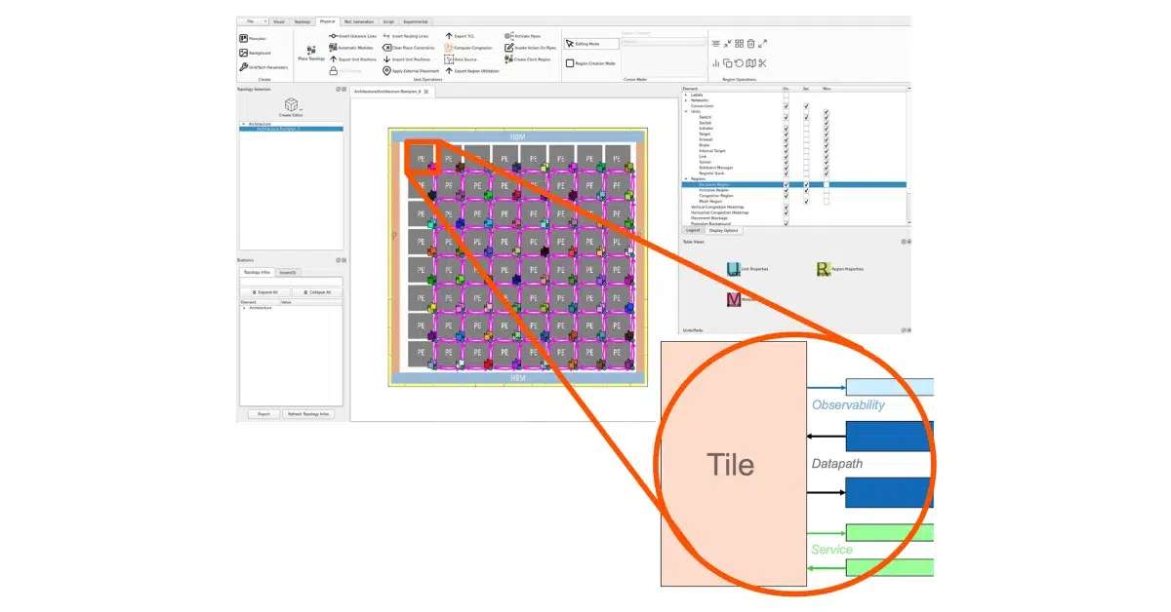Open the NoC Generation tab
The width and height of the screenshot is (1171, 612).
pyautogui.click(x=359, y=20)
